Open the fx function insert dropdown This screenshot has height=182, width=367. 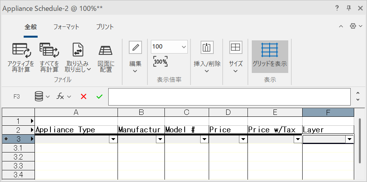[64, 97]
